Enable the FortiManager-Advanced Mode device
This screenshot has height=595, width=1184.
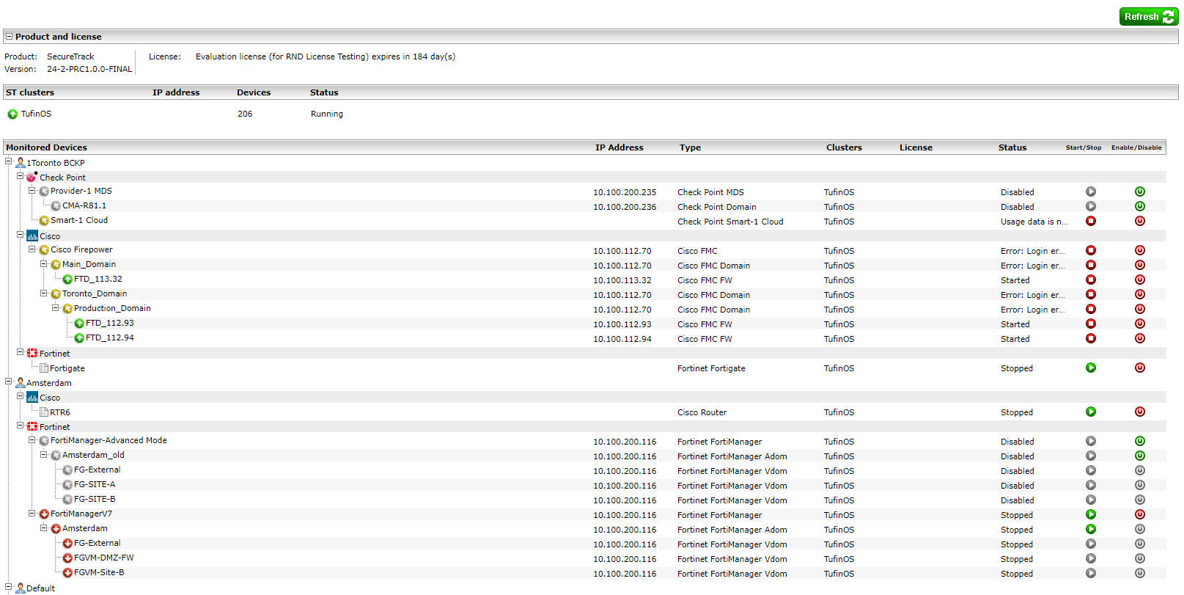(1140, 442)
